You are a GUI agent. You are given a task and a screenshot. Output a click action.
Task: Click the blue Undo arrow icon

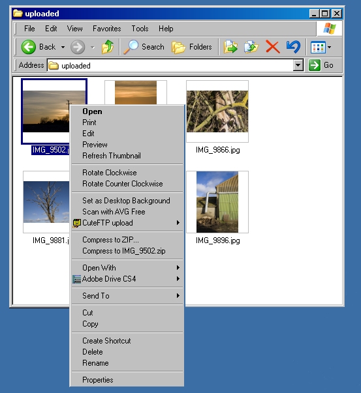point(293,47)
